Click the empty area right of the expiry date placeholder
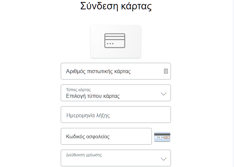 point(144,116)
